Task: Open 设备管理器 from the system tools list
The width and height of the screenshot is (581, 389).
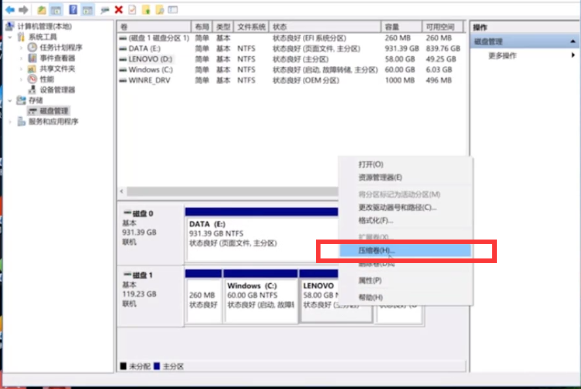Action: [57, 90]
